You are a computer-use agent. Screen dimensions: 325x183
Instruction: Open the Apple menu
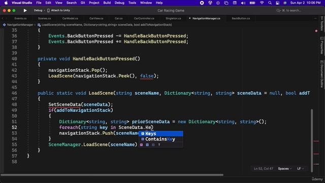point(6,3)
